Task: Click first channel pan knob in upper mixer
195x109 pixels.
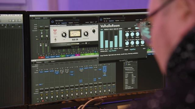Action: pos(42,36)
